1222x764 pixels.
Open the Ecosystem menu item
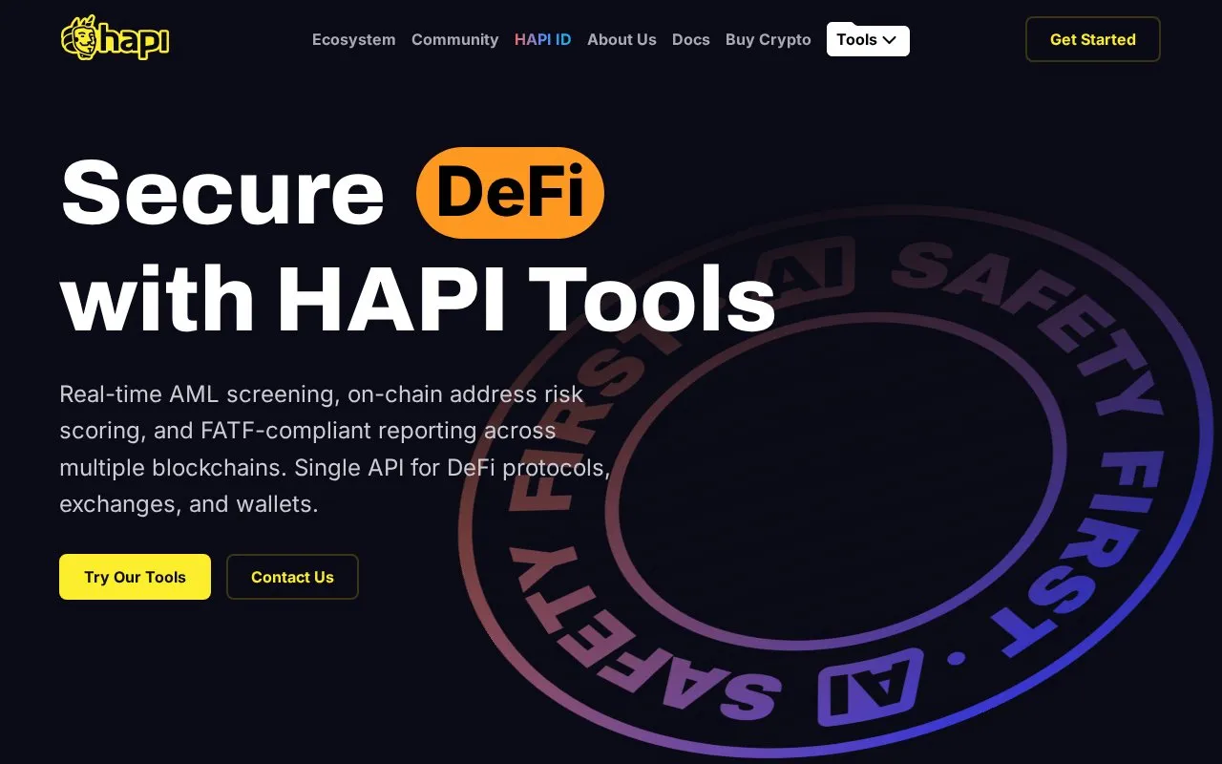[x=353, y=39]
